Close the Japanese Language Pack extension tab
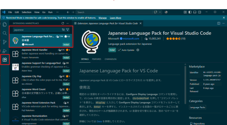Screen dimensions: 227x125 tap(140, 23)
